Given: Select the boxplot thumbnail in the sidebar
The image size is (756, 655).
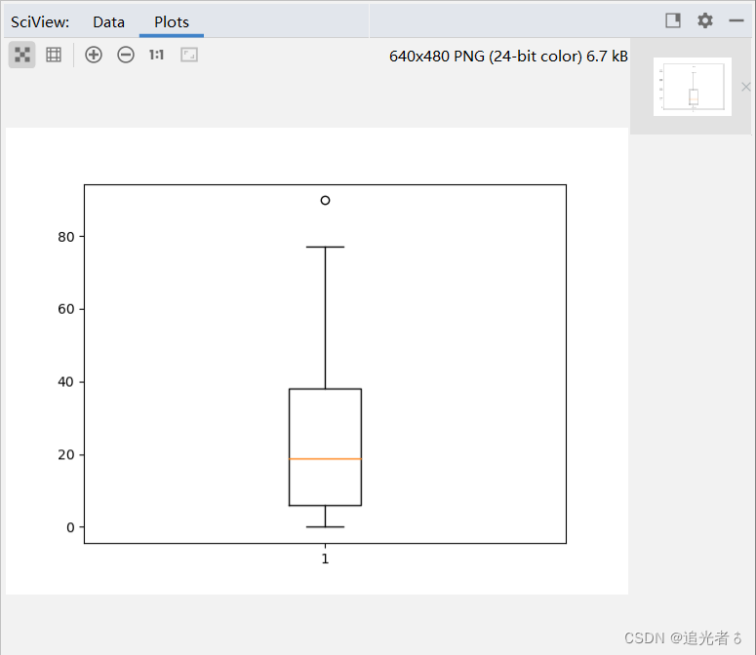Looking at the screenshot, I should (693, 87).
